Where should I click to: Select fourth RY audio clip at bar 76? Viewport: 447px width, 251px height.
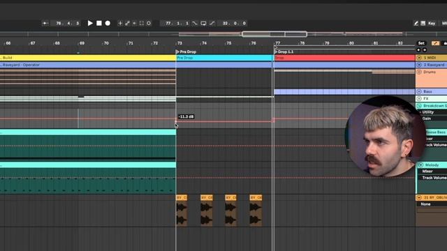(256, 211)
